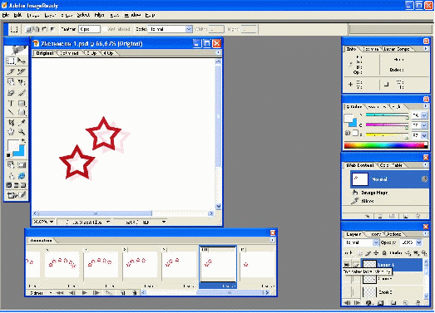Open the Window menu
This screenshot has width=435, height=313.
[x=132, y=15]
